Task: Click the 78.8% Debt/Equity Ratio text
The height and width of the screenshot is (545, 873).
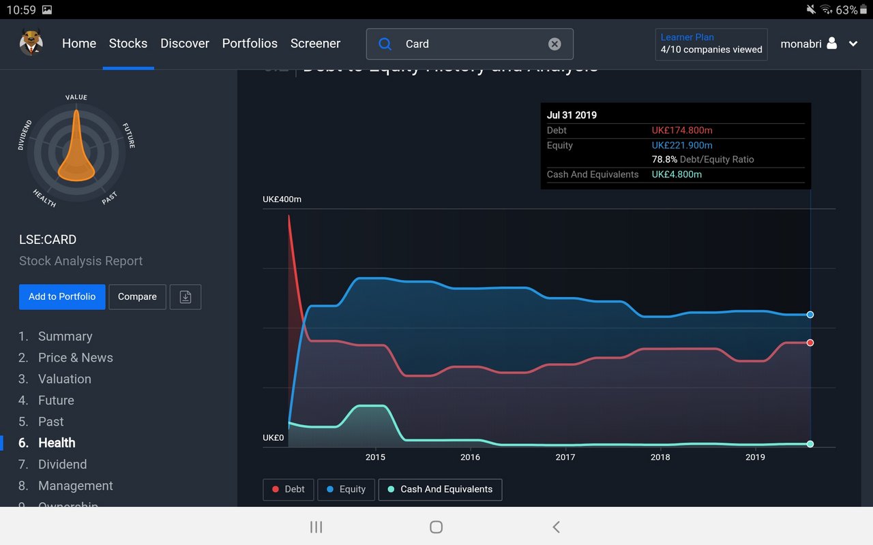Action: [x=702, y=159]
